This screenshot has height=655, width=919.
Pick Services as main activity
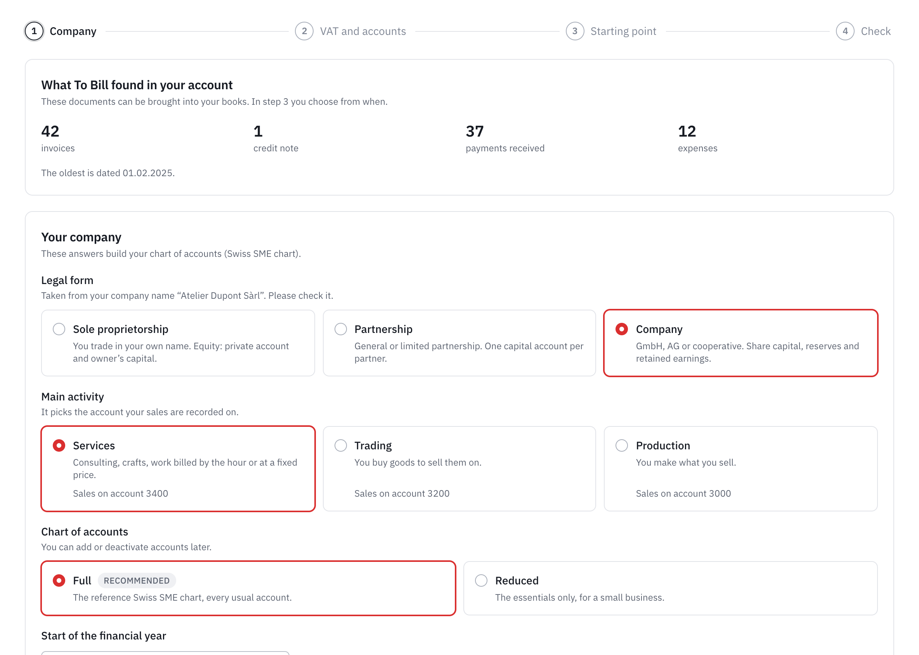(178, 469)
